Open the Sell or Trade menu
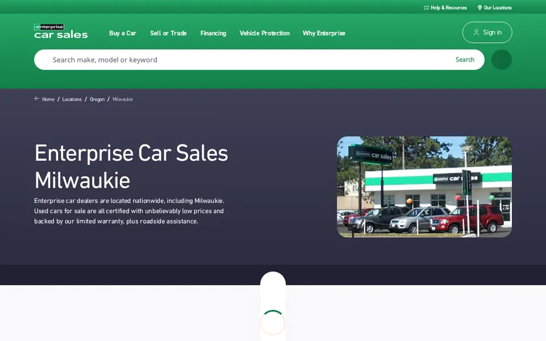 click(x=168, y=33)
